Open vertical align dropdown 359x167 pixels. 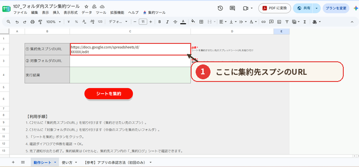[233, 22]
